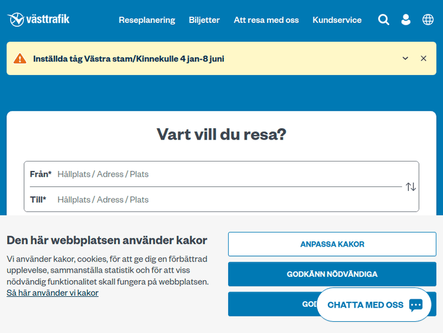Click the chat bubble icon
The width and height of the screenshot is (443, 333).
pos(416,305)
